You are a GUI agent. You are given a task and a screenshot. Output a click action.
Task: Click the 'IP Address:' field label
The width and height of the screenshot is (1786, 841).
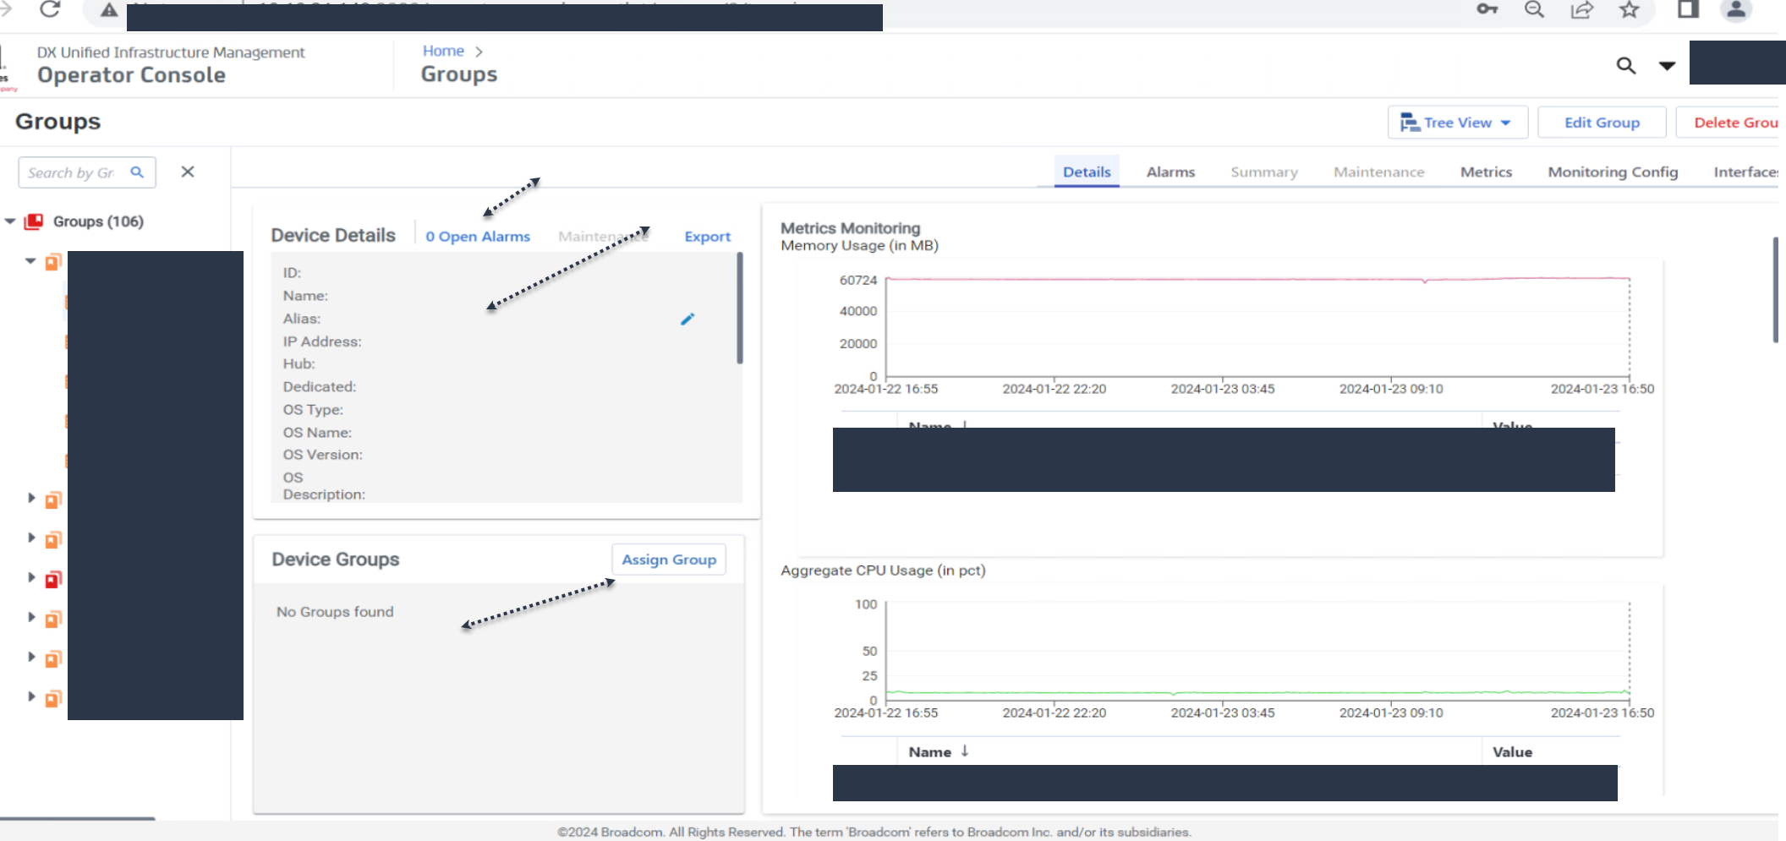coord(322,341)
